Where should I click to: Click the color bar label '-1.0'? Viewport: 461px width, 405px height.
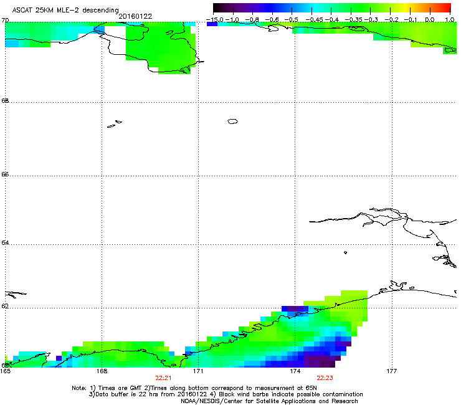click(x=232, y=19)
